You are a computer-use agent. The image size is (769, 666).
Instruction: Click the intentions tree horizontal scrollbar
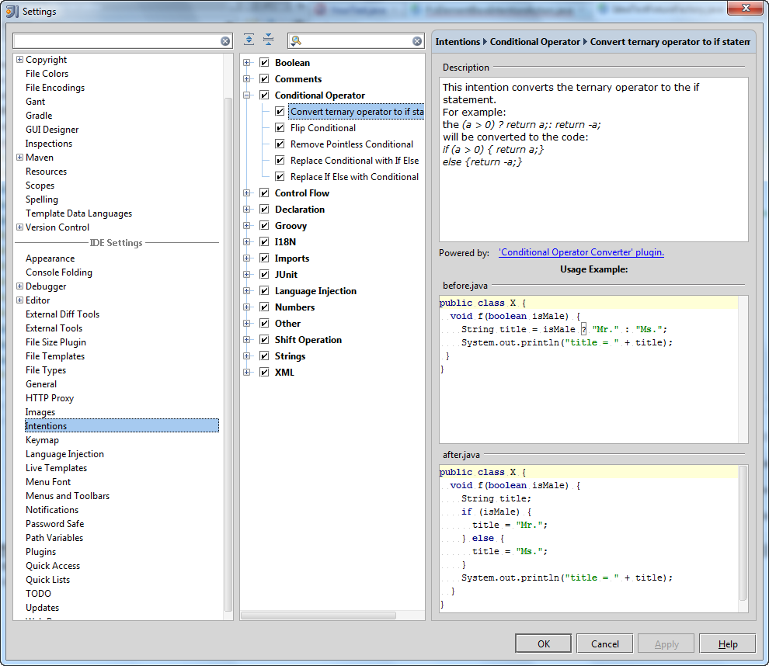(318, 615)
